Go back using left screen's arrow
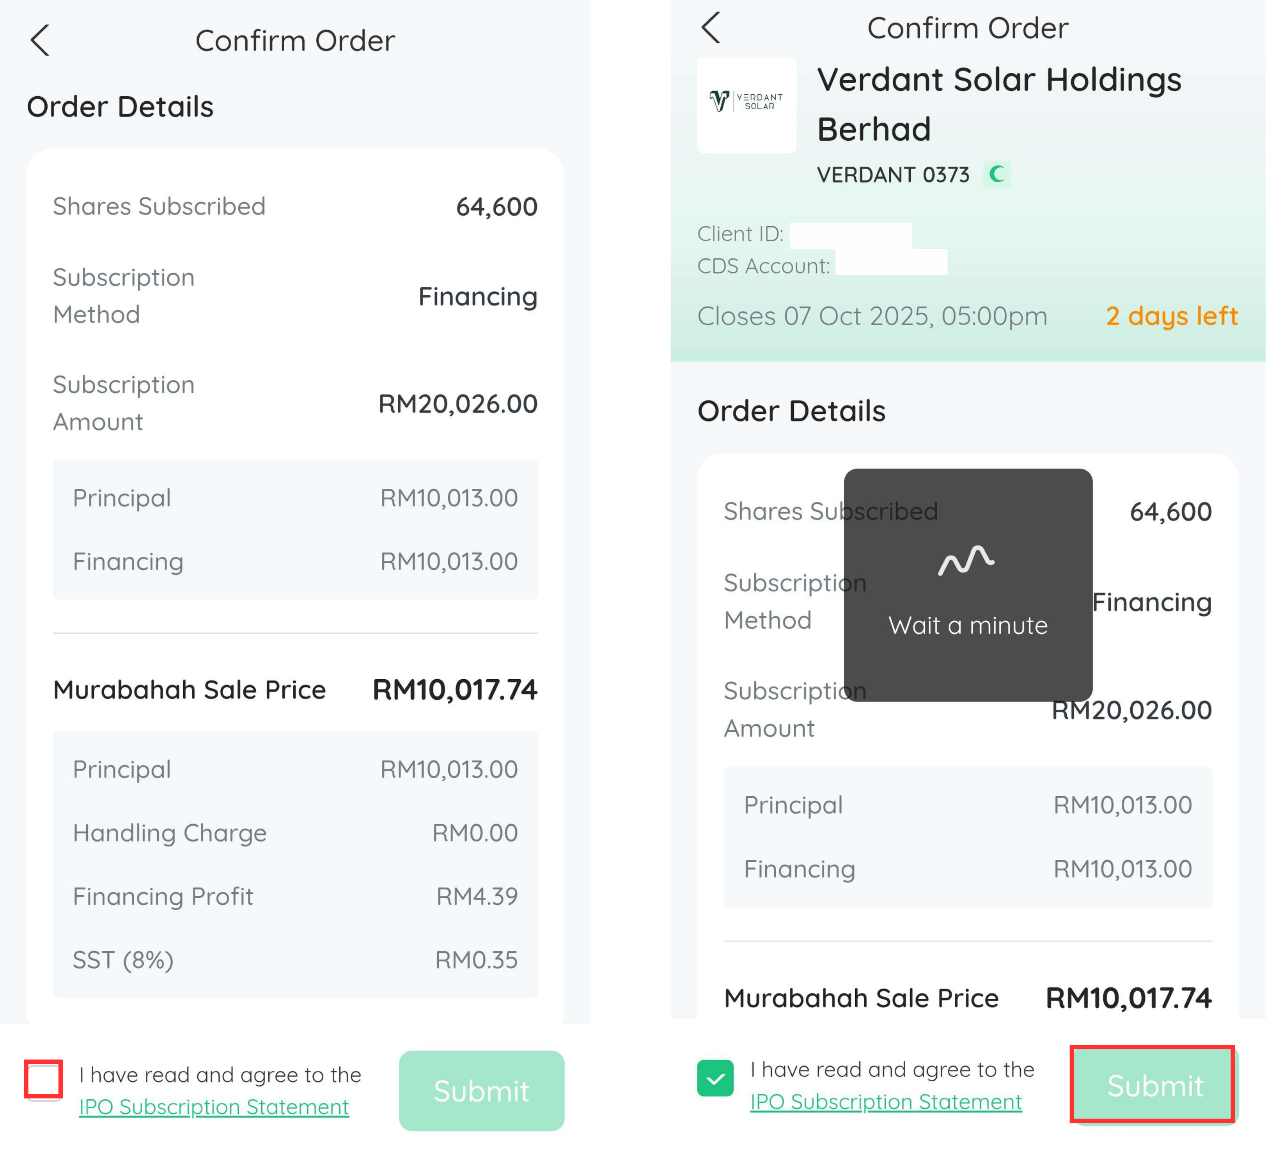Image resolution: width=1266 pixels, height=1157 pixels. click(39, 41)
